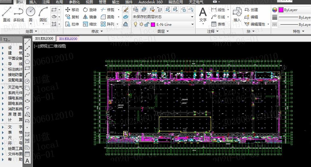Click the 移动 (Move) tool

click(72, 10)
